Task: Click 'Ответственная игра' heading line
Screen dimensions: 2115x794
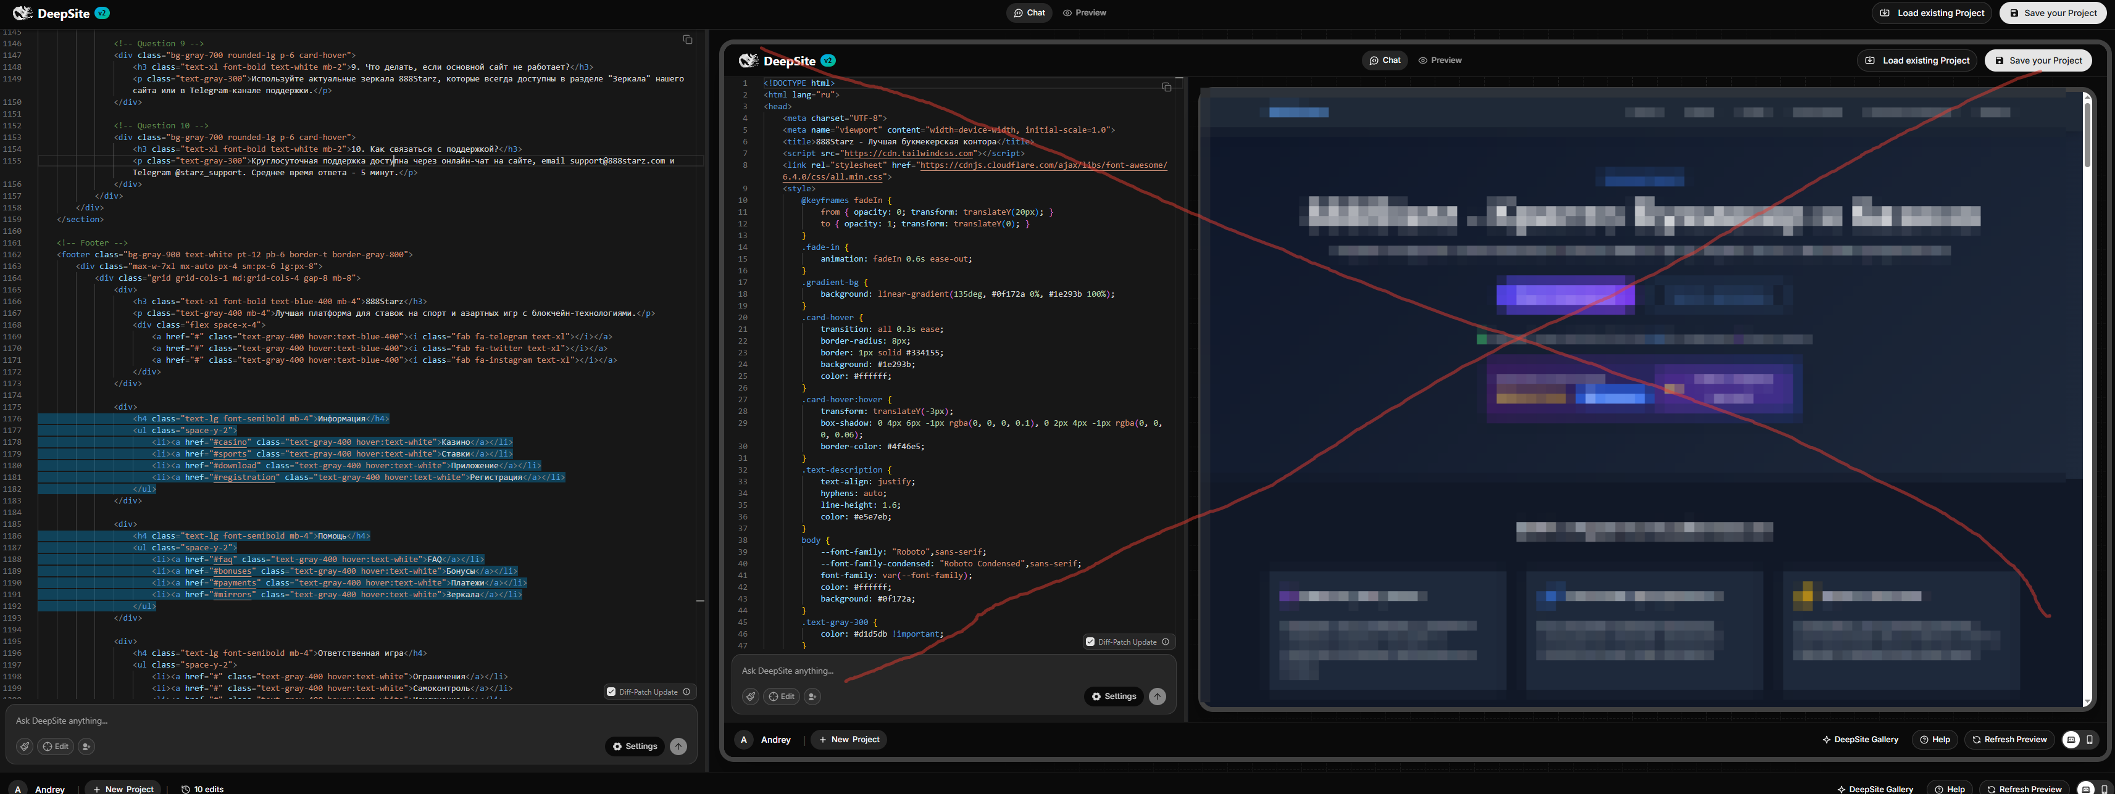Action: point(280,653)
